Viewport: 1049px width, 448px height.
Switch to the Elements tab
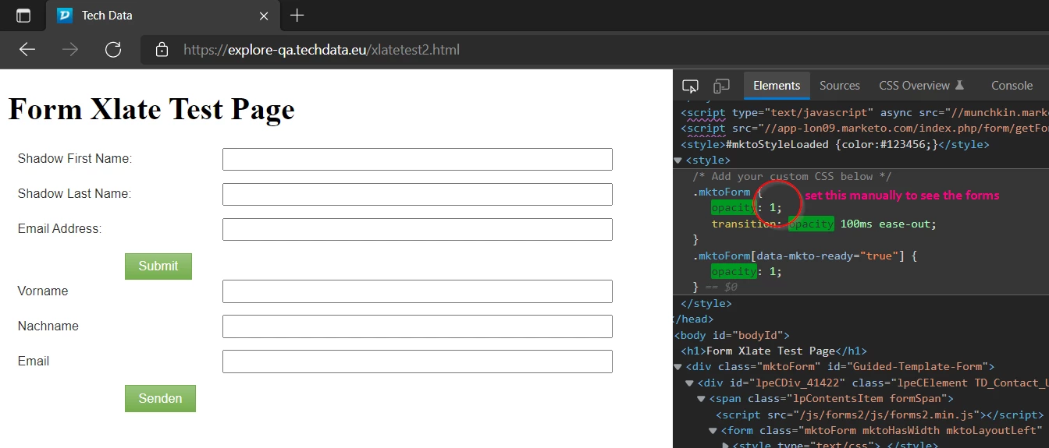click(x=777, y=86)
